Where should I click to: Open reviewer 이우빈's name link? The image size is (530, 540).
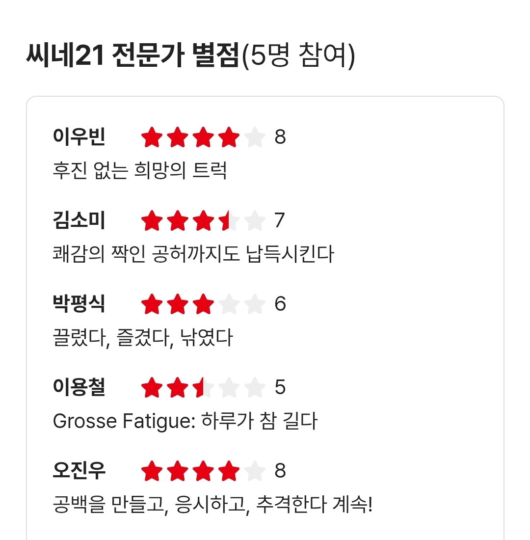click(79, 137)
